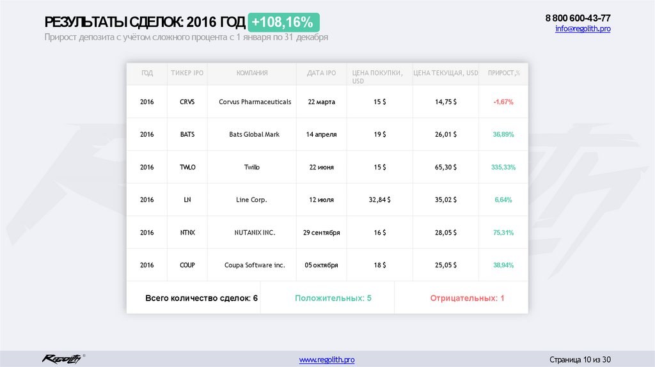Click the Отрицательных: 1 summary
Image resolution: width=655 pixels, height=367 pixels.
[x=467, y=298]
